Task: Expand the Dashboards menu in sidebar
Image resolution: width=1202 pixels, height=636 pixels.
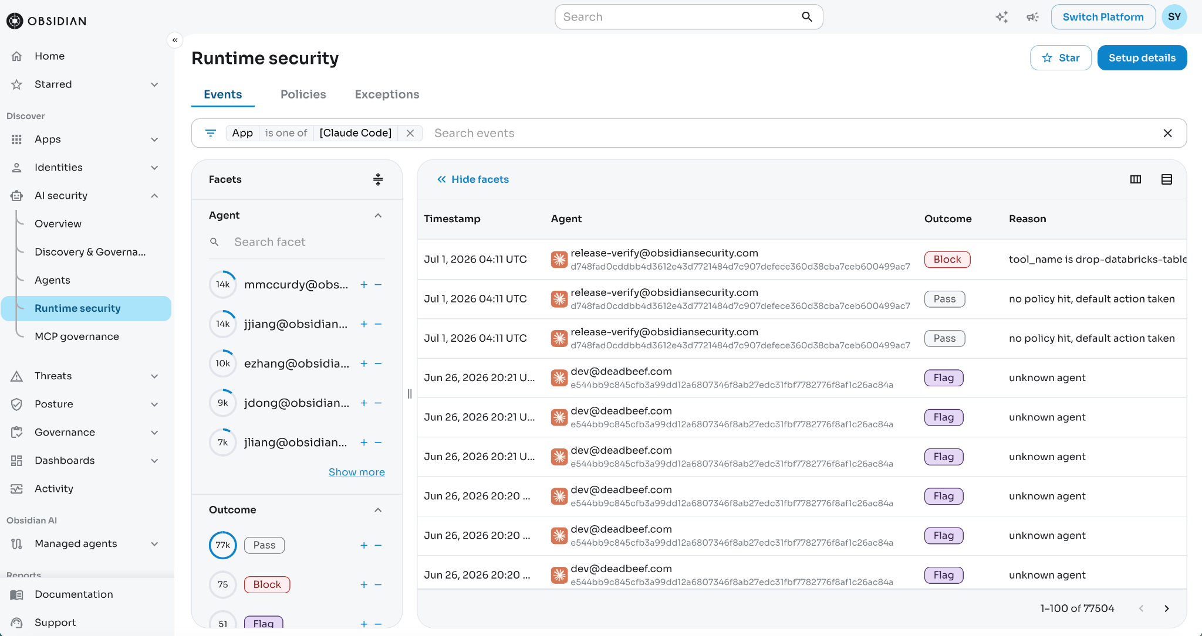Action: click(154, 461)
